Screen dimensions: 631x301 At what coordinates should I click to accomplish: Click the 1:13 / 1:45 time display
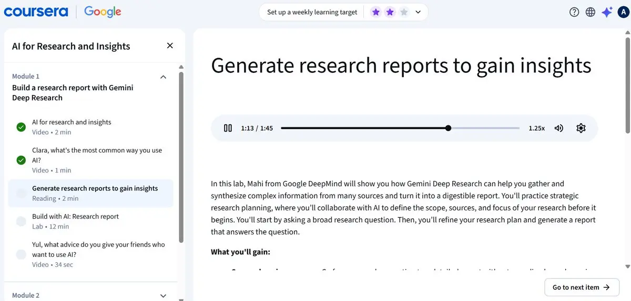click(257, 128)
